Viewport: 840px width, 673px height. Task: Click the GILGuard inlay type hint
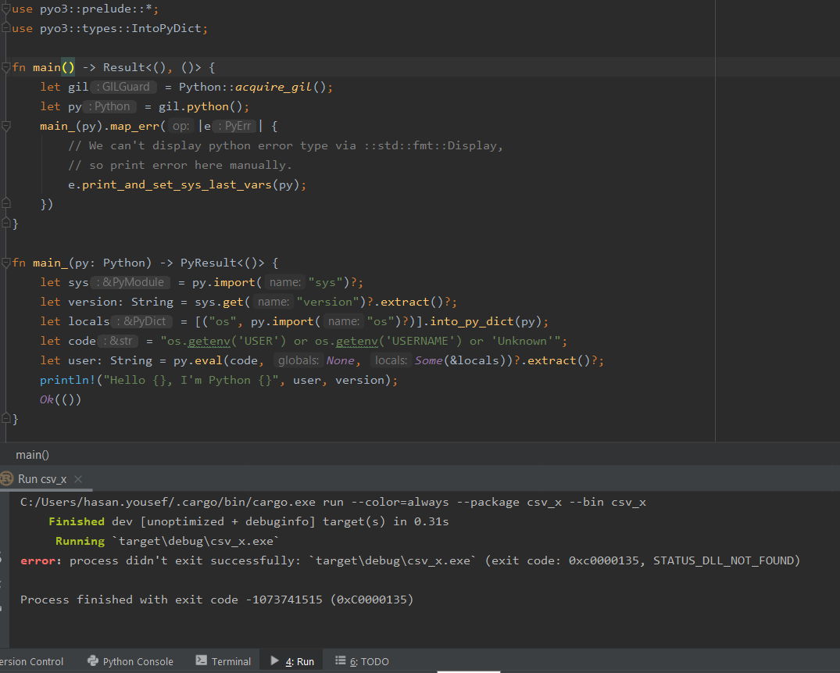tap(123, 86)
